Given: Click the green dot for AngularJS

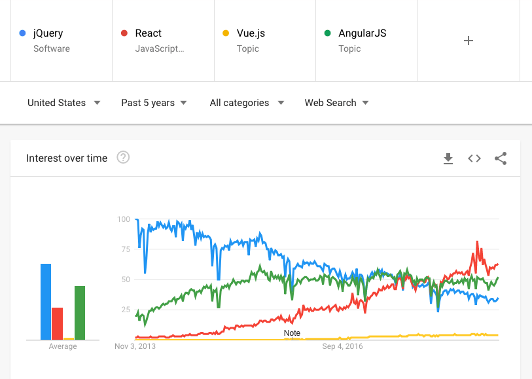Looking at the screenshot, I should (326, 33).
